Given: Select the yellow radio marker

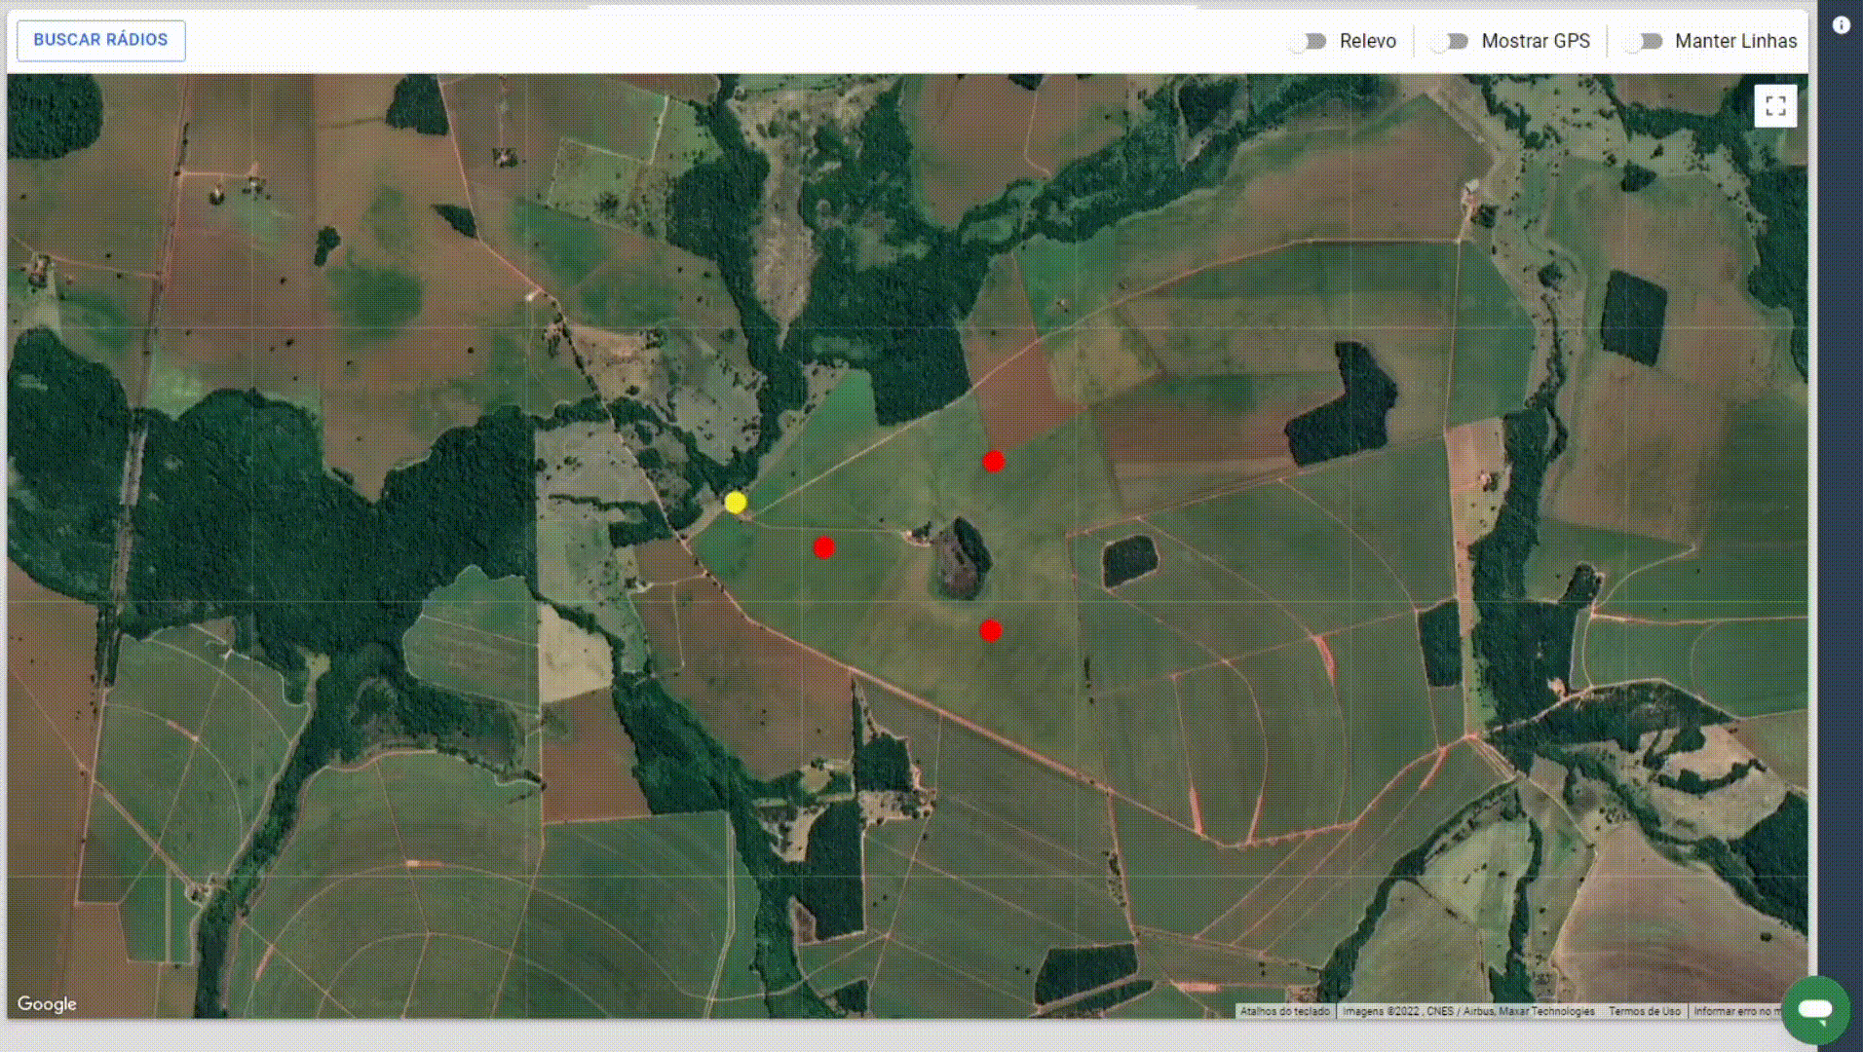Looking at the screenshot, I should (x=736, y=503).
